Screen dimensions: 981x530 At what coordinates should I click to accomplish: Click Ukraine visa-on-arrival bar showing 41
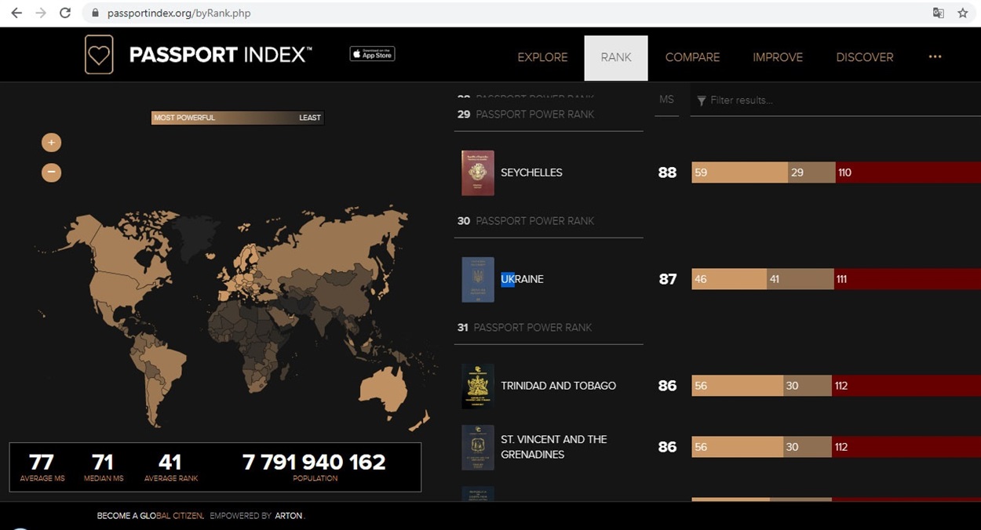tap(800, 279)
